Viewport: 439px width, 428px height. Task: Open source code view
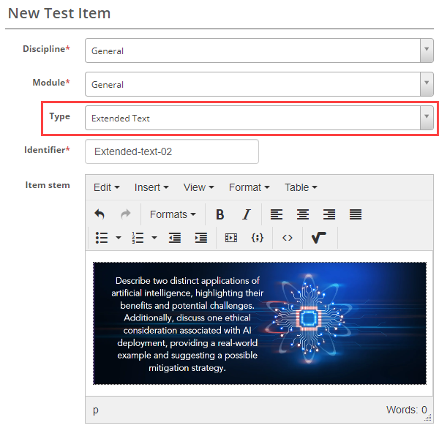tap(288, 238)
